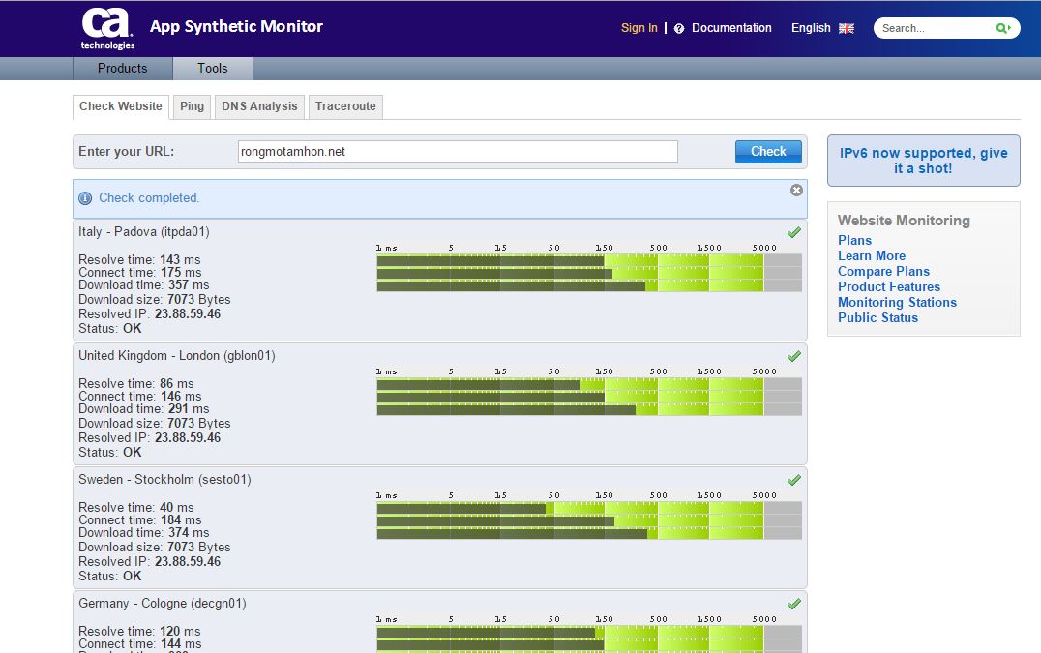This screenshot has height=653, width=1041.
Task: Click the CA Technologies logo
Action: point(107,28)
